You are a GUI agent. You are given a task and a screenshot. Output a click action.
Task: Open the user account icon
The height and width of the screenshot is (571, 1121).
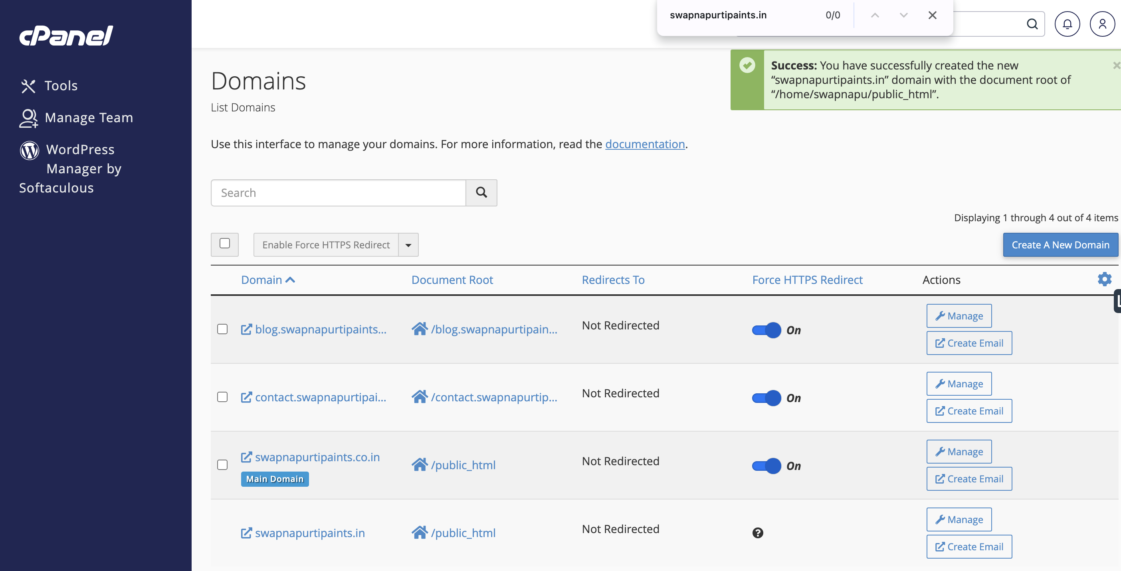(1102, 24)
